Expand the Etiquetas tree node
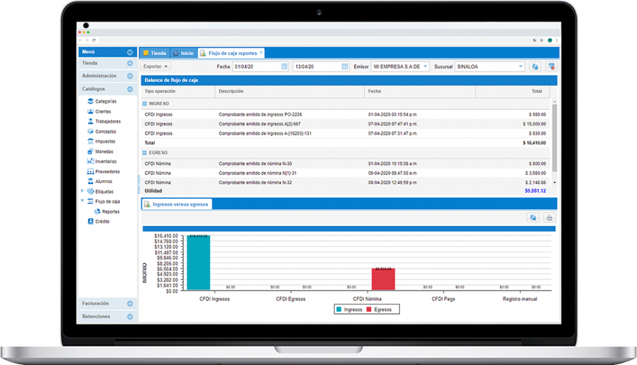 83,191
